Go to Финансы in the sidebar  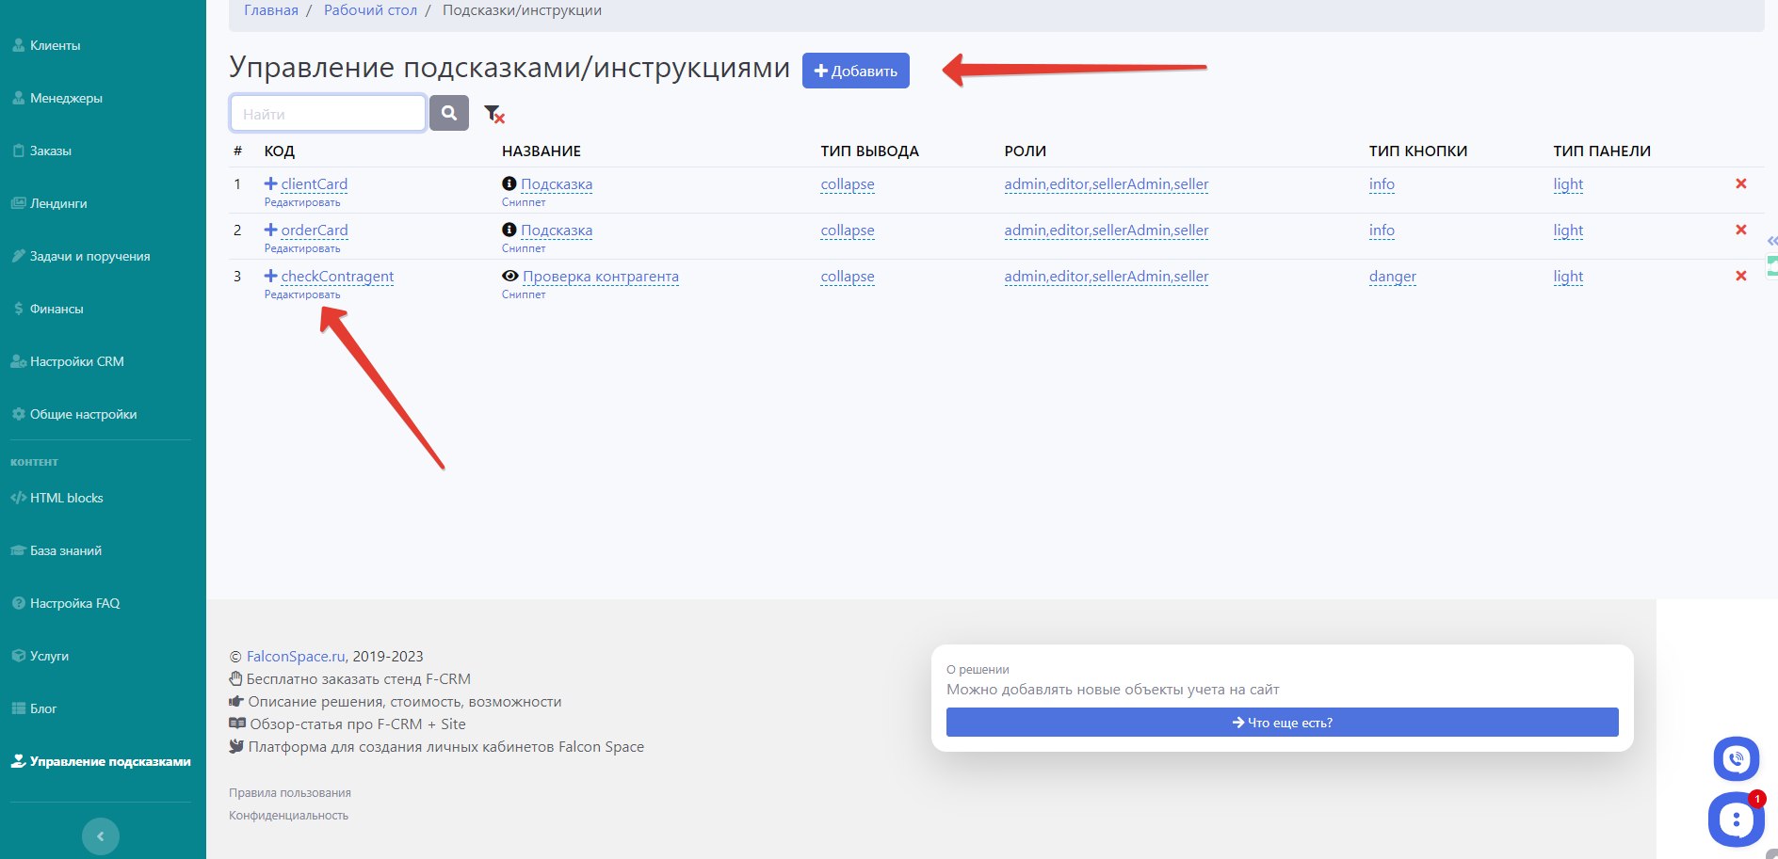(x=57, y=309)
